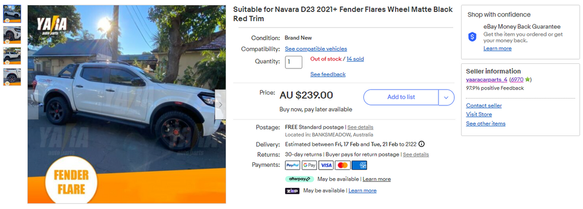The width and height of the screenshot is (583, 209).
Task: Click the Mastercard icon
Action: tap(343, 165)
